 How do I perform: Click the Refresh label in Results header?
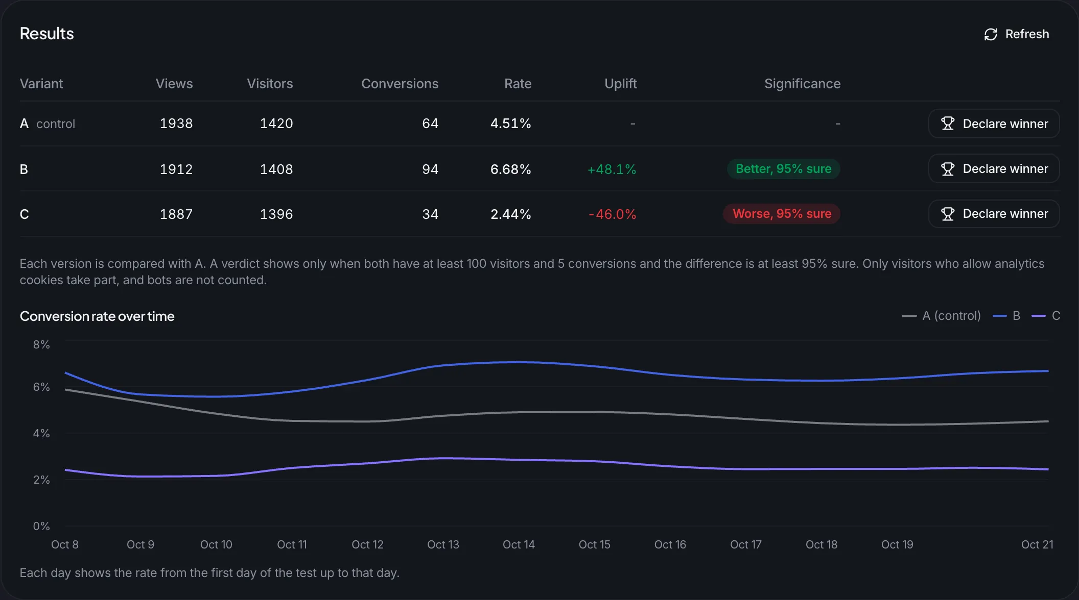tap(1027, 34)
